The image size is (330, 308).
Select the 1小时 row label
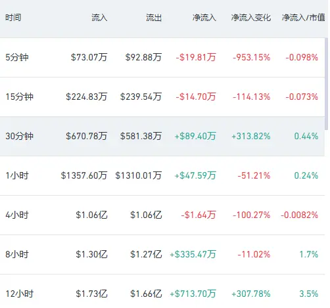click(17, 175)
